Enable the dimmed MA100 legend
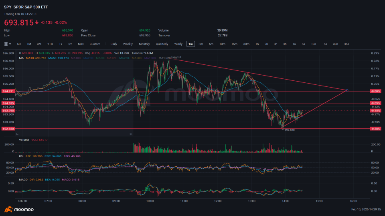 point(76,58)
